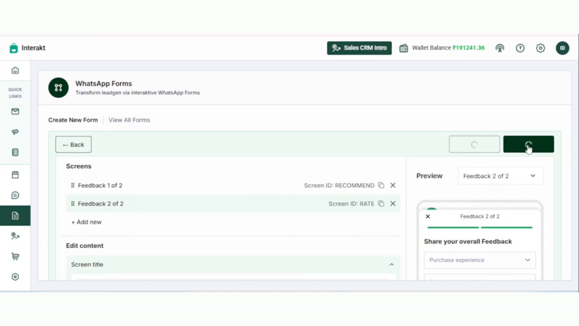Click the Sales CRM Intro button
Image resolution: width=579 pixels, height=326 pixels.
359,48
